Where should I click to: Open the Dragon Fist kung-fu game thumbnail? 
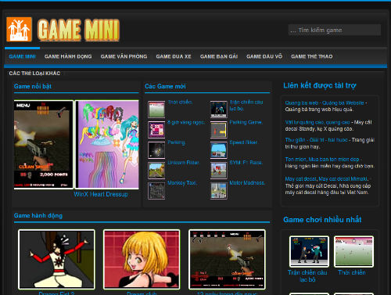coord(56,259)
